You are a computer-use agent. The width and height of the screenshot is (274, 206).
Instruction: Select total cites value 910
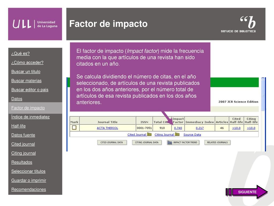point(162,128)
